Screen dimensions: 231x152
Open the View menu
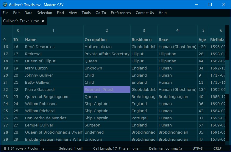(x=73, y=13)
